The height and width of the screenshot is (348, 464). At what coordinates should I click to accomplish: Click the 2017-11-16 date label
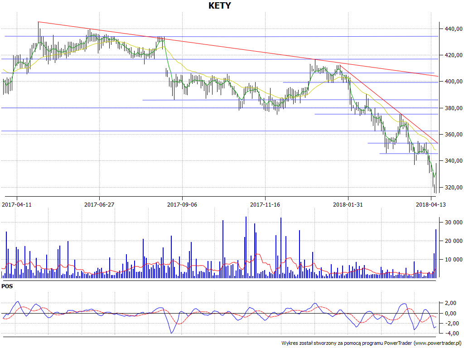265,204
